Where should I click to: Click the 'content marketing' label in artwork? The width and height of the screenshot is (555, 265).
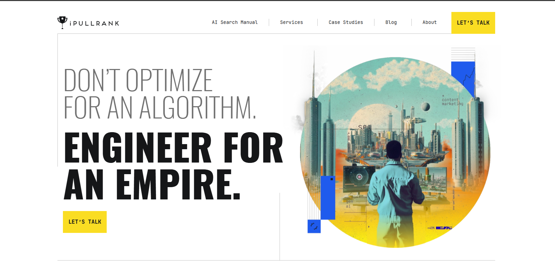pyautogui.click(x=452, y=102)
